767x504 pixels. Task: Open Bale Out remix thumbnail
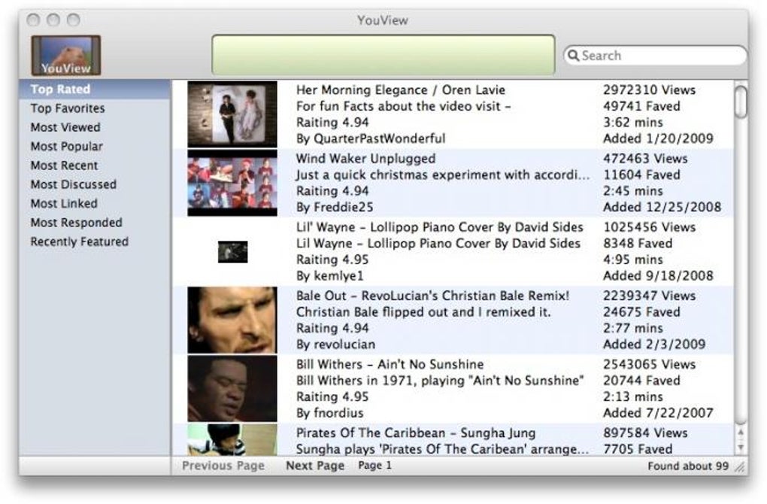232,320
